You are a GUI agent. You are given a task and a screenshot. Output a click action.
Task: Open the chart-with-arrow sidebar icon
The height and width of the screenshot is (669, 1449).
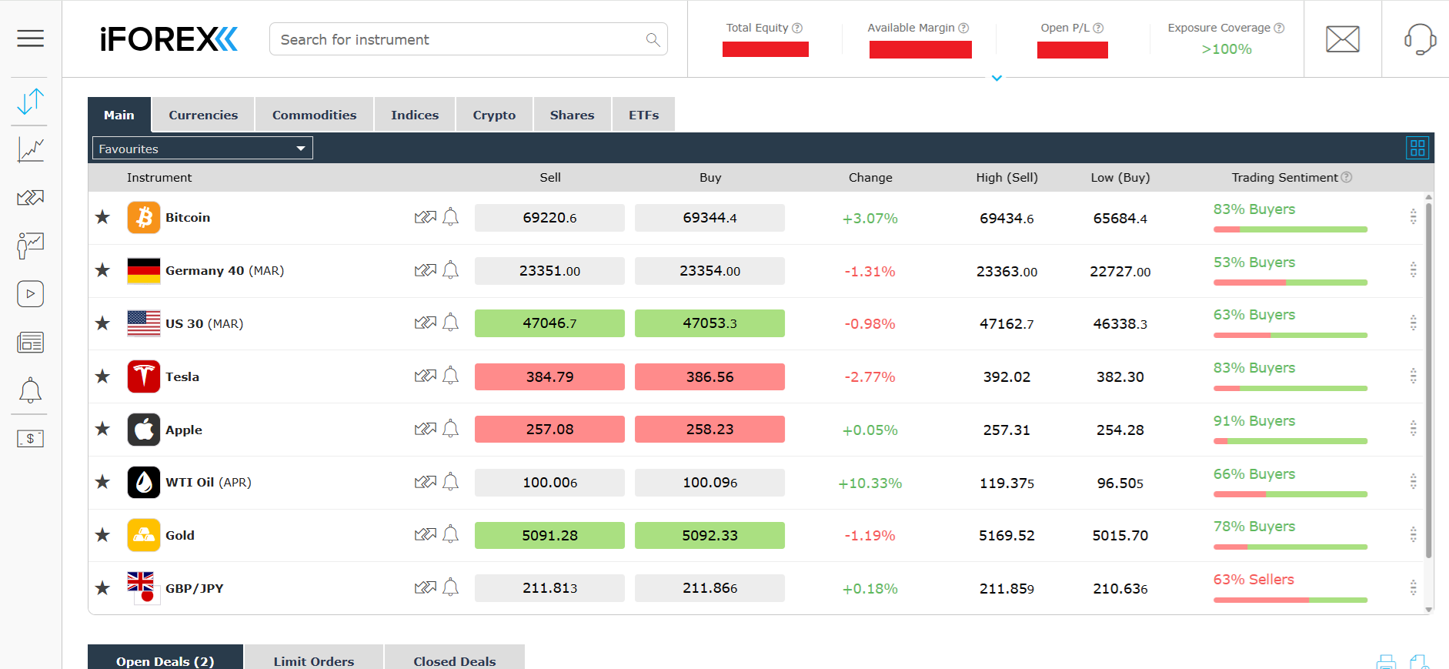click(x=31, y=198)
